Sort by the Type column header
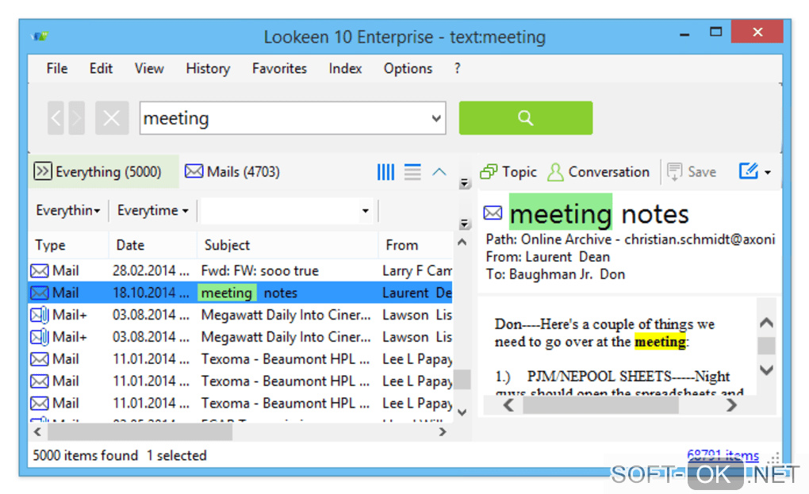 tap(67, 245)
